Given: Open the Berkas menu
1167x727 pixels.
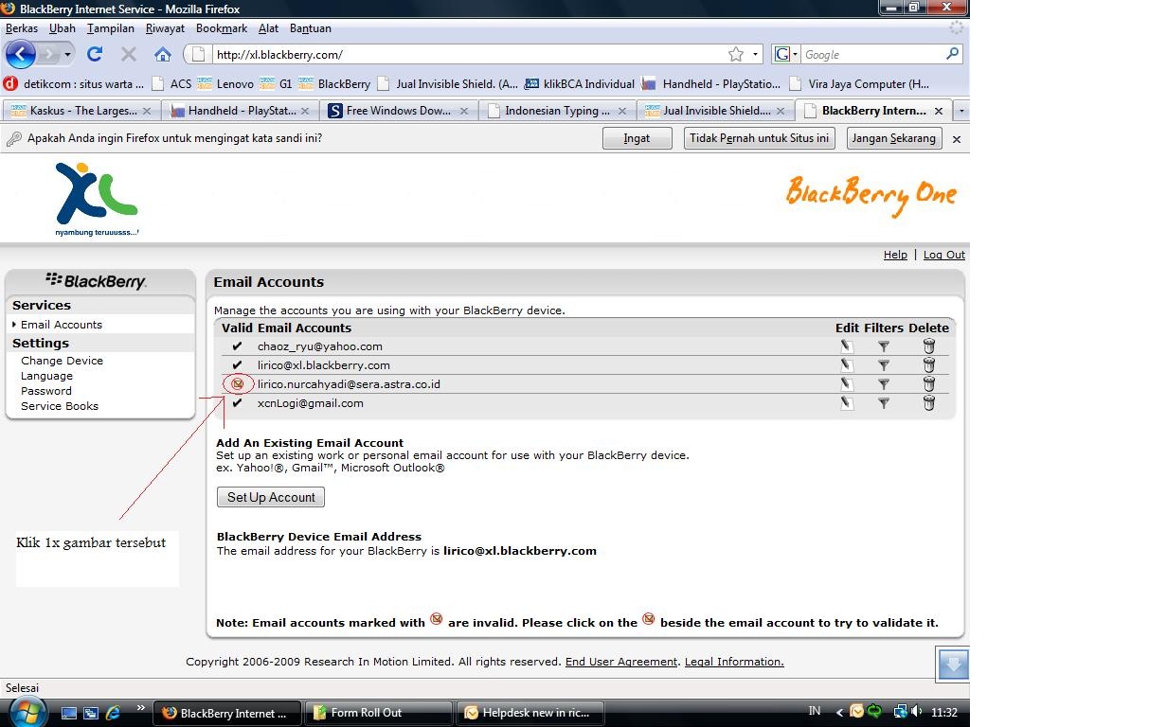Looking at the screenshot, I should pos(22,28).
